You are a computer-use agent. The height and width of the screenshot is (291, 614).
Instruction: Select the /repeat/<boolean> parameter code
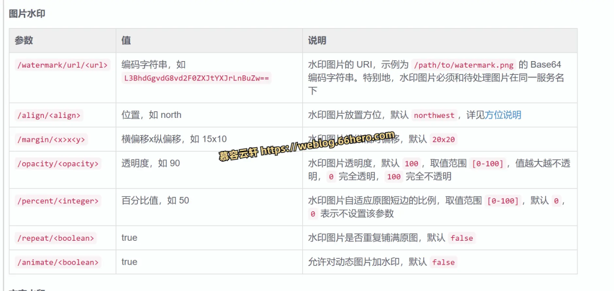click(x=56, y=238)
